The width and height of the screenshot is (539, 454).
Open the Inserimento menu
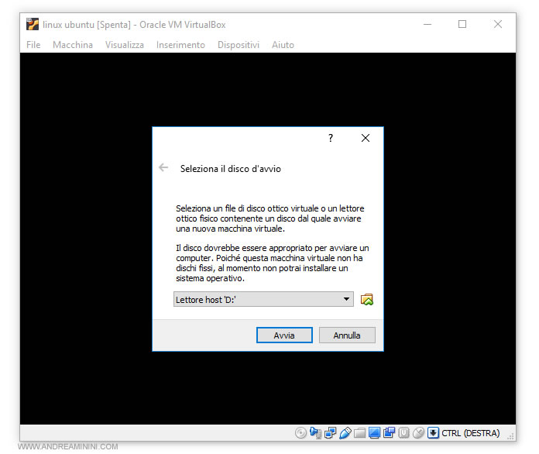pyautogui.click(x=180, y=45)
